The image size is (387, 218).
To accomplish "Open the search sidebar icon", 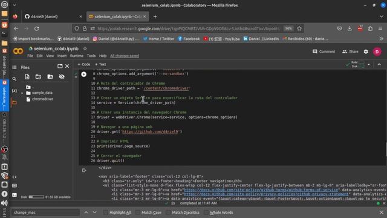I will pyautogui.click(x=15, y=79).
